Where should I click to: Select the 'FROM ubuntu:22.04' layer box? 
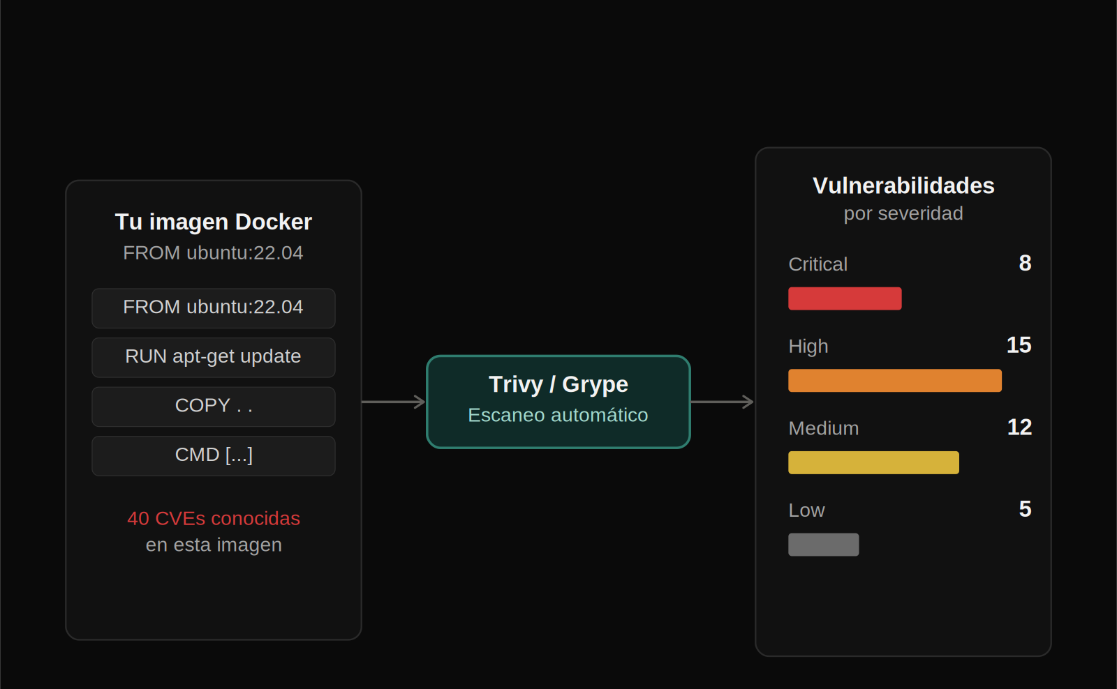click(214, 308)
